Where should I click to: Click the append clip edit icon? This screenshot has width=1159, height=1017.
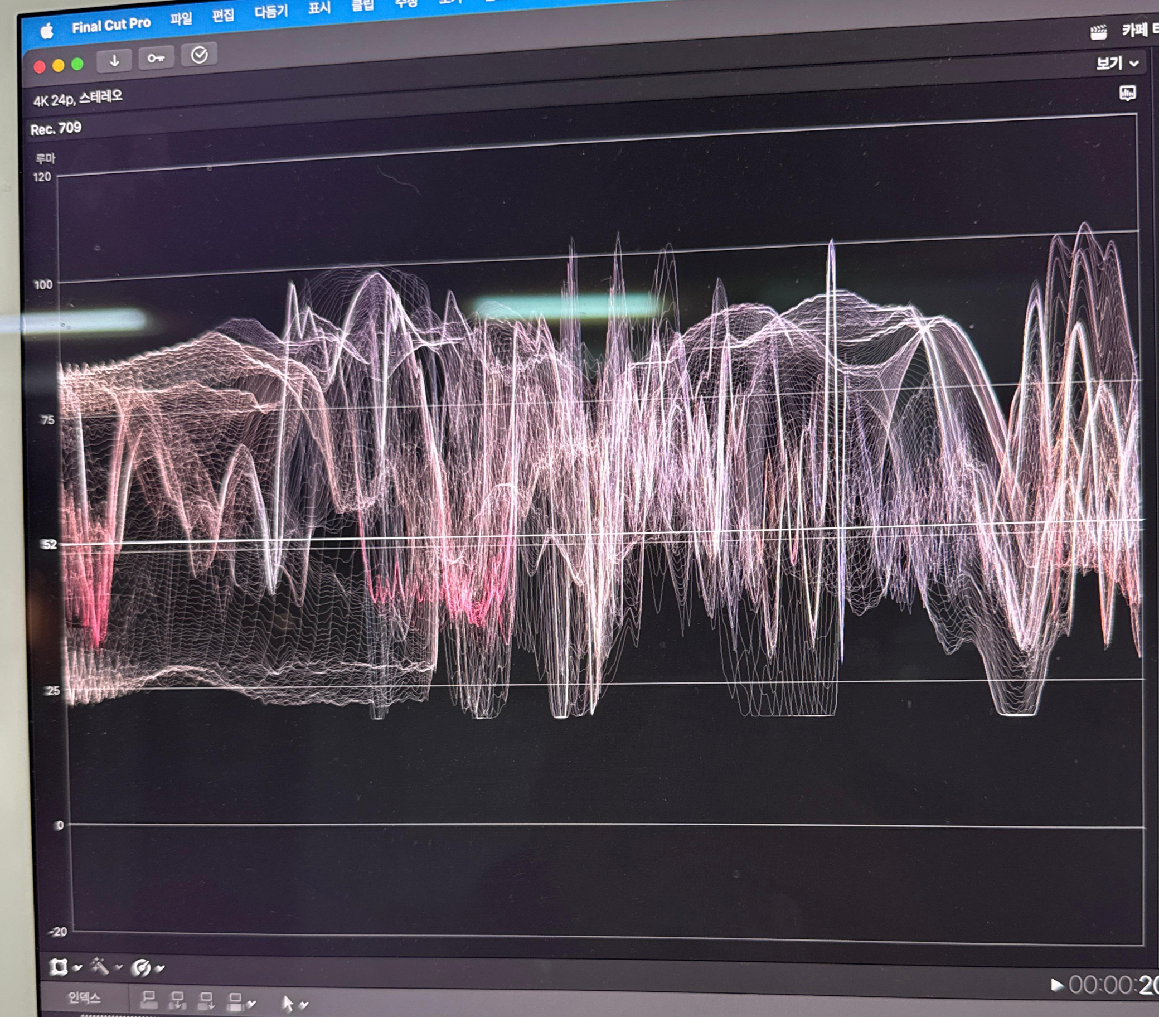coord(206,1002)
